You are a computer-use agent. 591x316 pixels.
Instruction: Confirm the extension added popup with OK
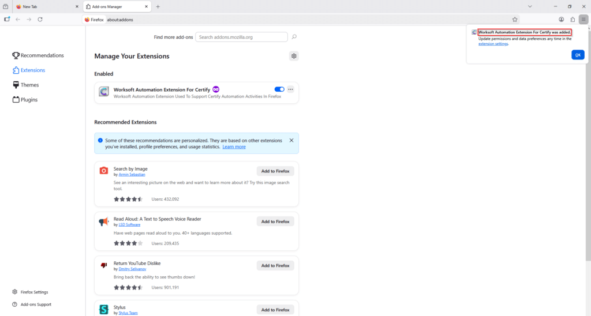click(x=578, y=55)
